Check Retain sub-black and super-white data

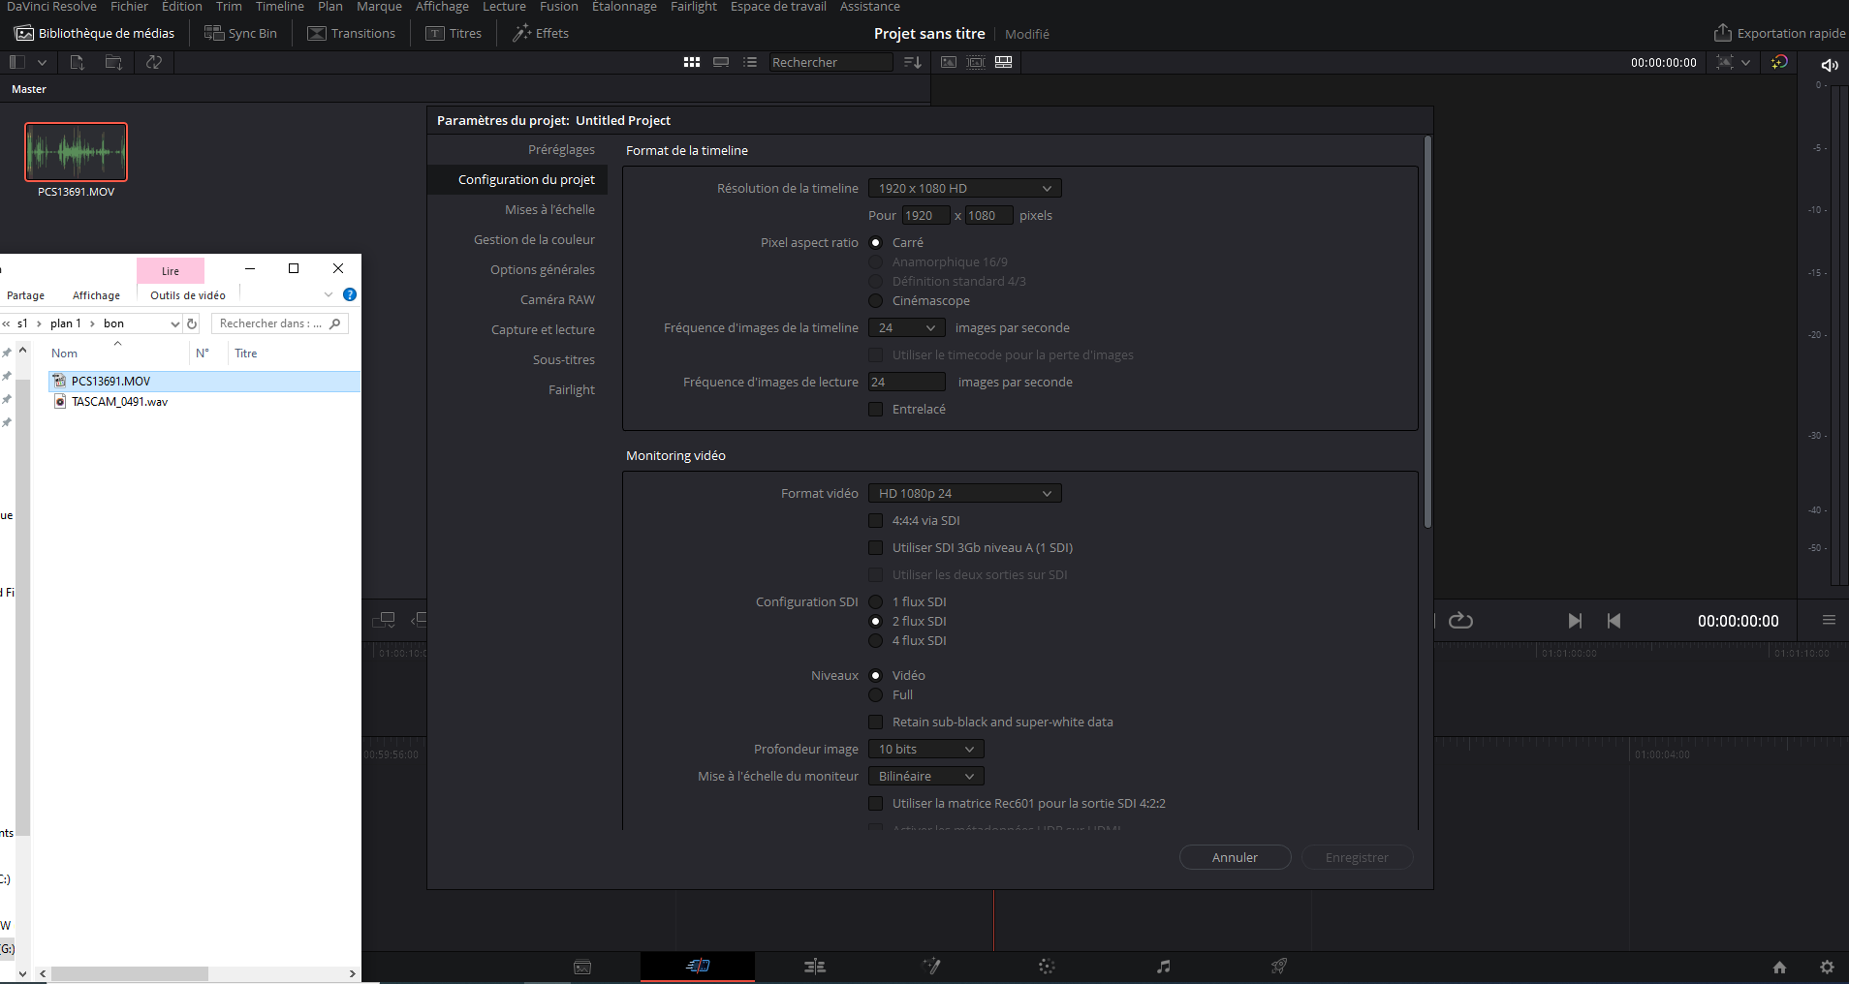[875, 723]
